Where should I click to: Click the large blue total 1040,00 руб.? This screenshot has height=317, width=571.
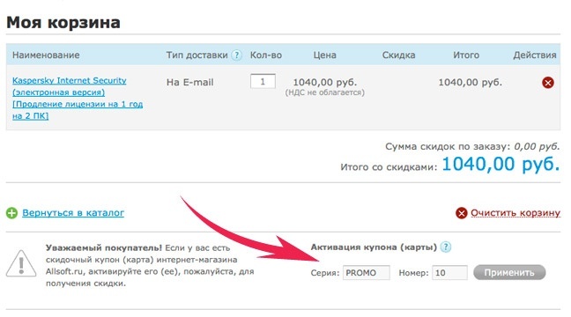501,164
